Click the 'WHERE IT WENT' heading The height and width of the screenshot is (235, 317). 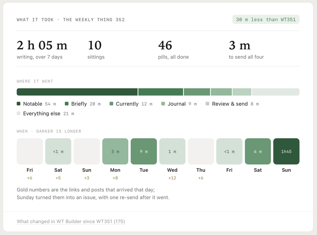tap(35, 81)
